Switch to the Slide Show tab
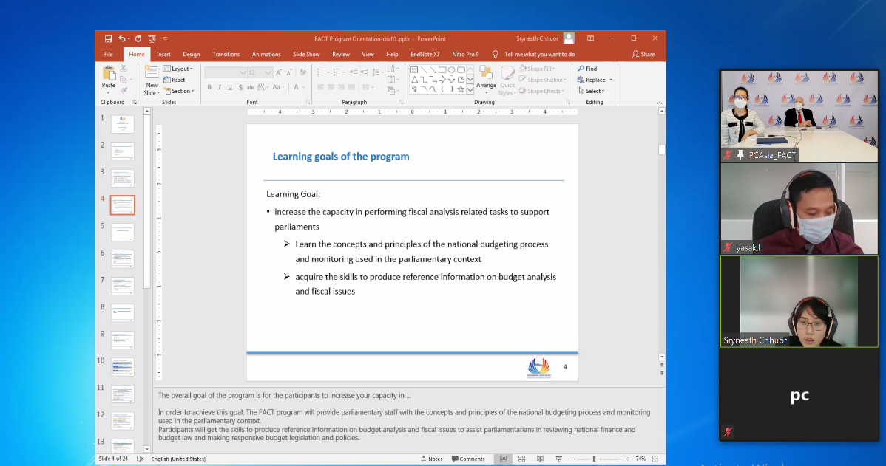The height and width of the screenshot is (466, 886). pos(306,55)
